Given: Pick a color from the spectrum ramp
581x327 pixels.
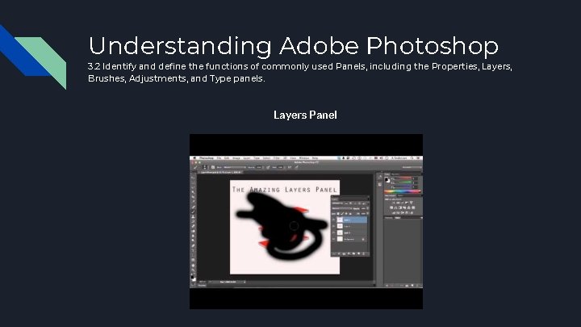Looking at the screenshot, I should click(x=403, y=191).
